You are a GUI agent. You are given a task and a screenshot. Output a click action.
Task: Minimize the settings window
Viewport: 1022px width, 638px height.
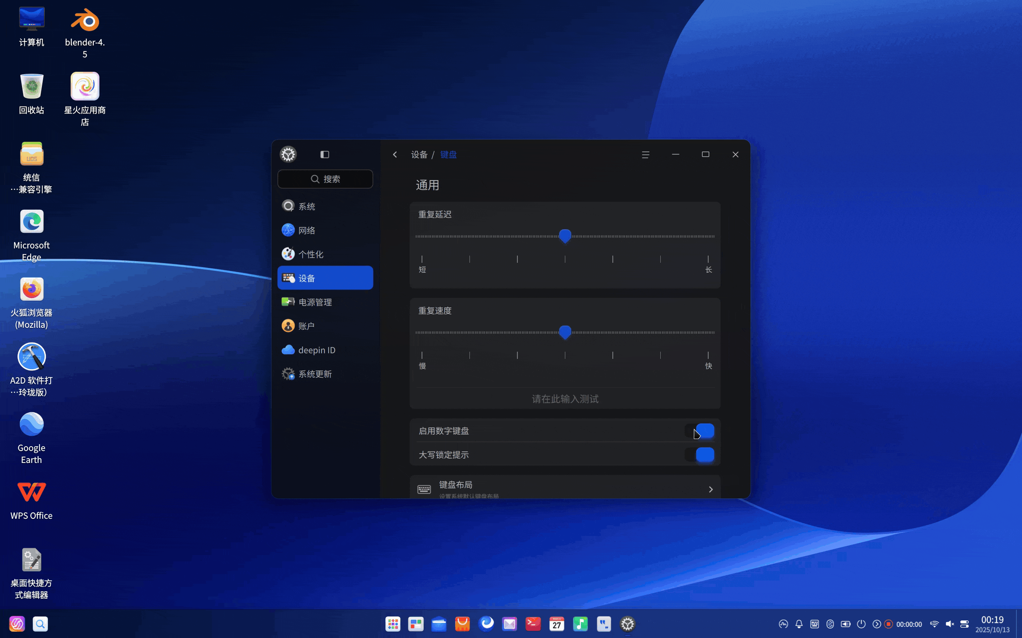(x=676, y=154)
